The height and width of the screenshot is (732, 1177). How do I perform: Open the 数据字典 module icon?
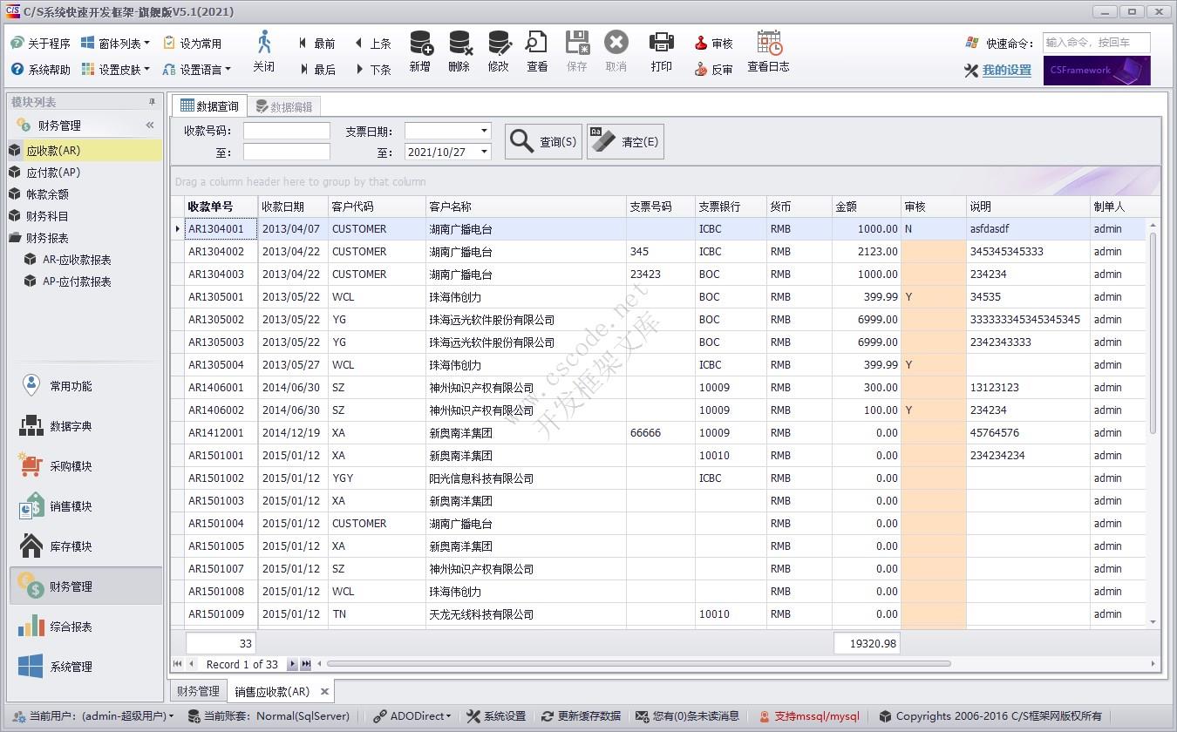click(x=30, y=425)
